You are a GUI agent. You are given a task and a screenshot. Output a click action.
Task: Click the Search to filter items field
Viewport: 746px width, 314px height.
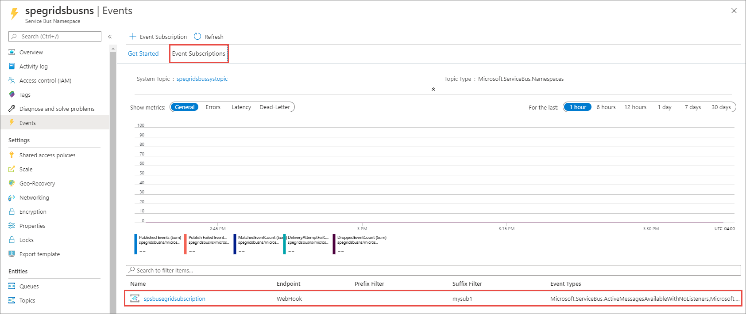(x=434, y=270)
